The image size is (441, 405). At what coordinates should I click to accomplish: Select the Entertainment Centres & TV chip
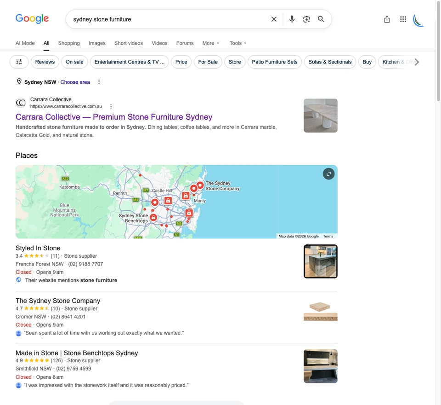pyautogui.click(x=130, y=62)
